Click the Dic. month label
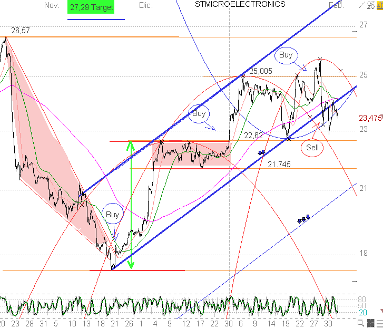 (x=146, y=5)
